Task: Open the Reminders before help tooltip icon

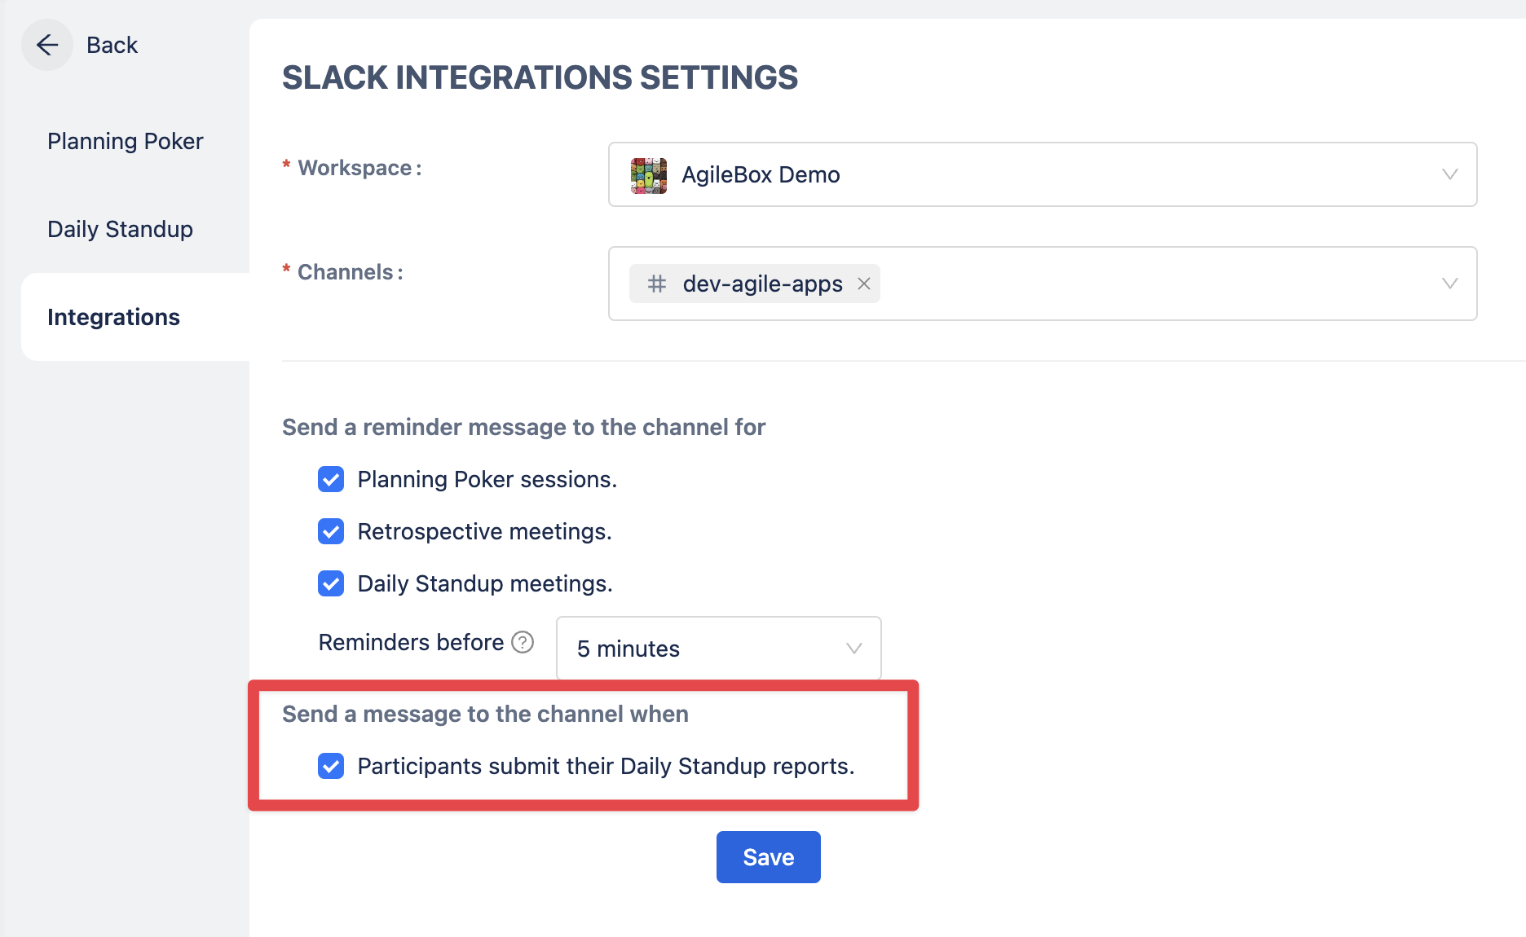Action: (x=523, y=643)
